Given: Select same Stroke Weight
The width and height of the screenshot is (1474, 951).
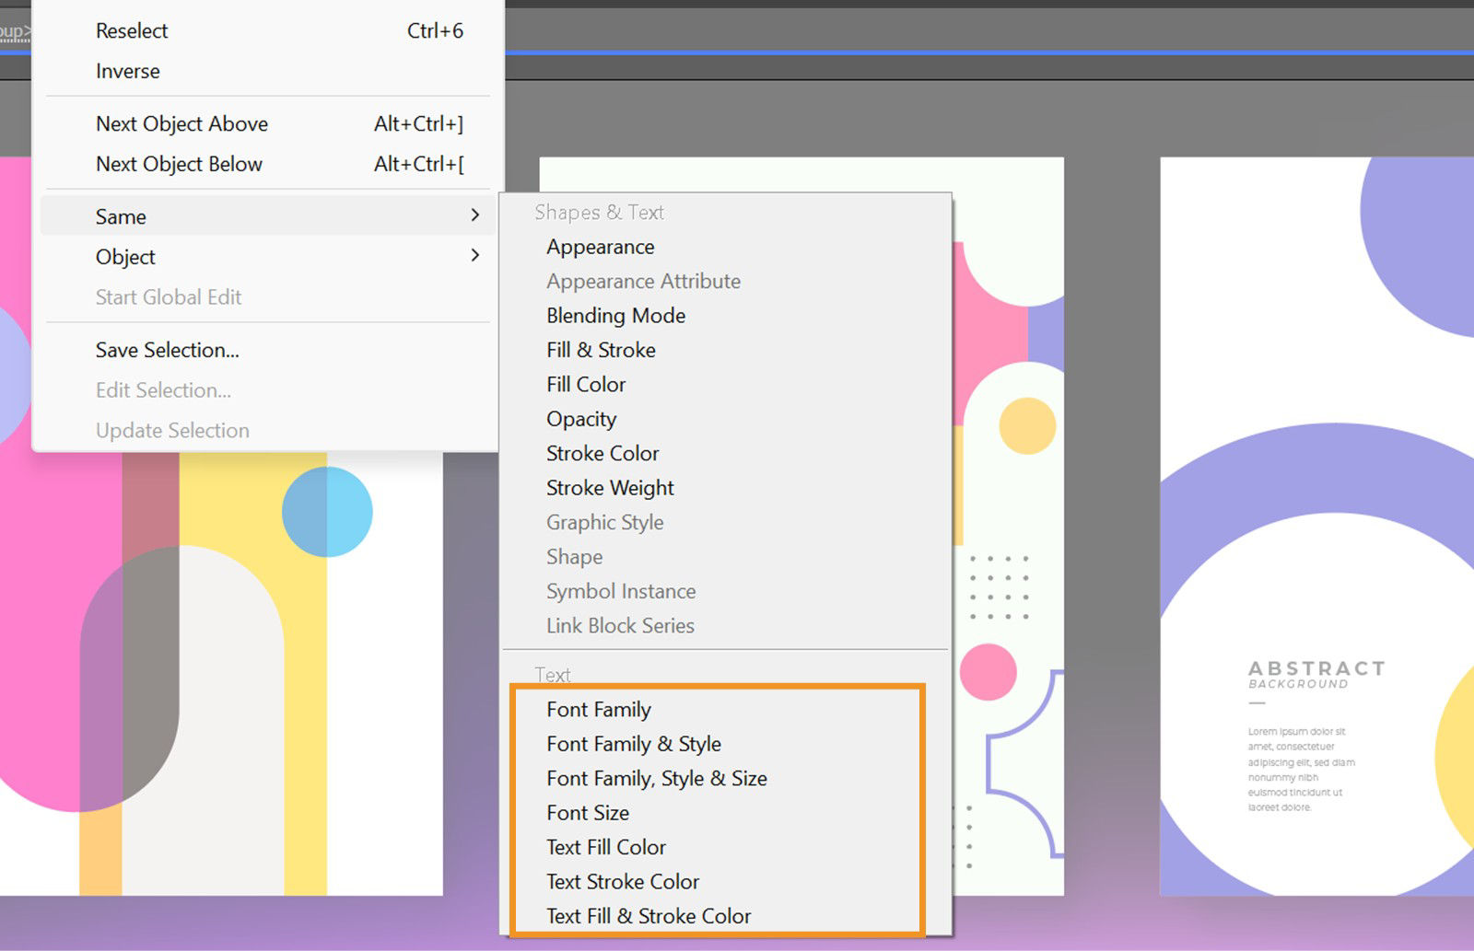Looking at the screenshot, I should tap(609, 488).
